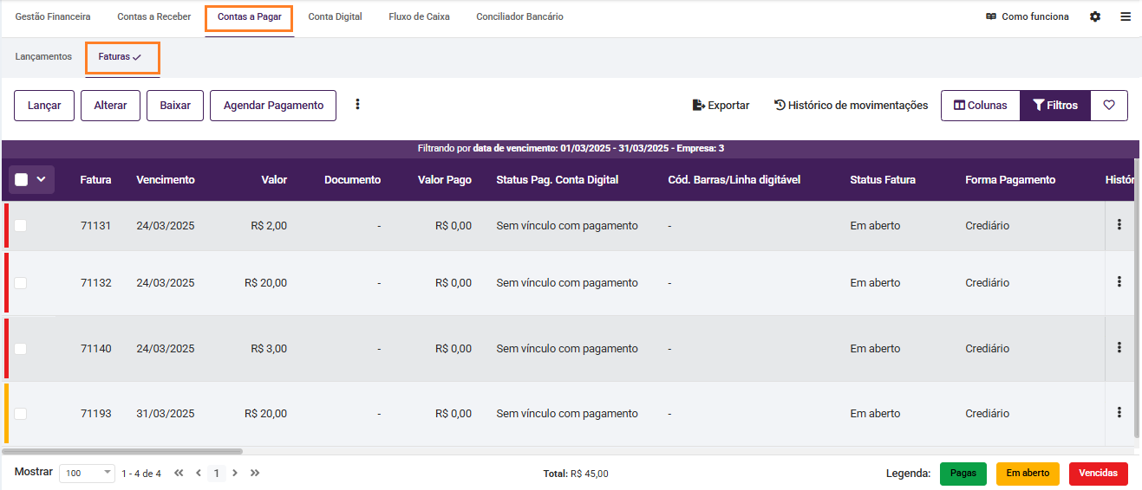Expand the select-all chevron dropdown
This screenshot has width=1142, height=490.
41,180
